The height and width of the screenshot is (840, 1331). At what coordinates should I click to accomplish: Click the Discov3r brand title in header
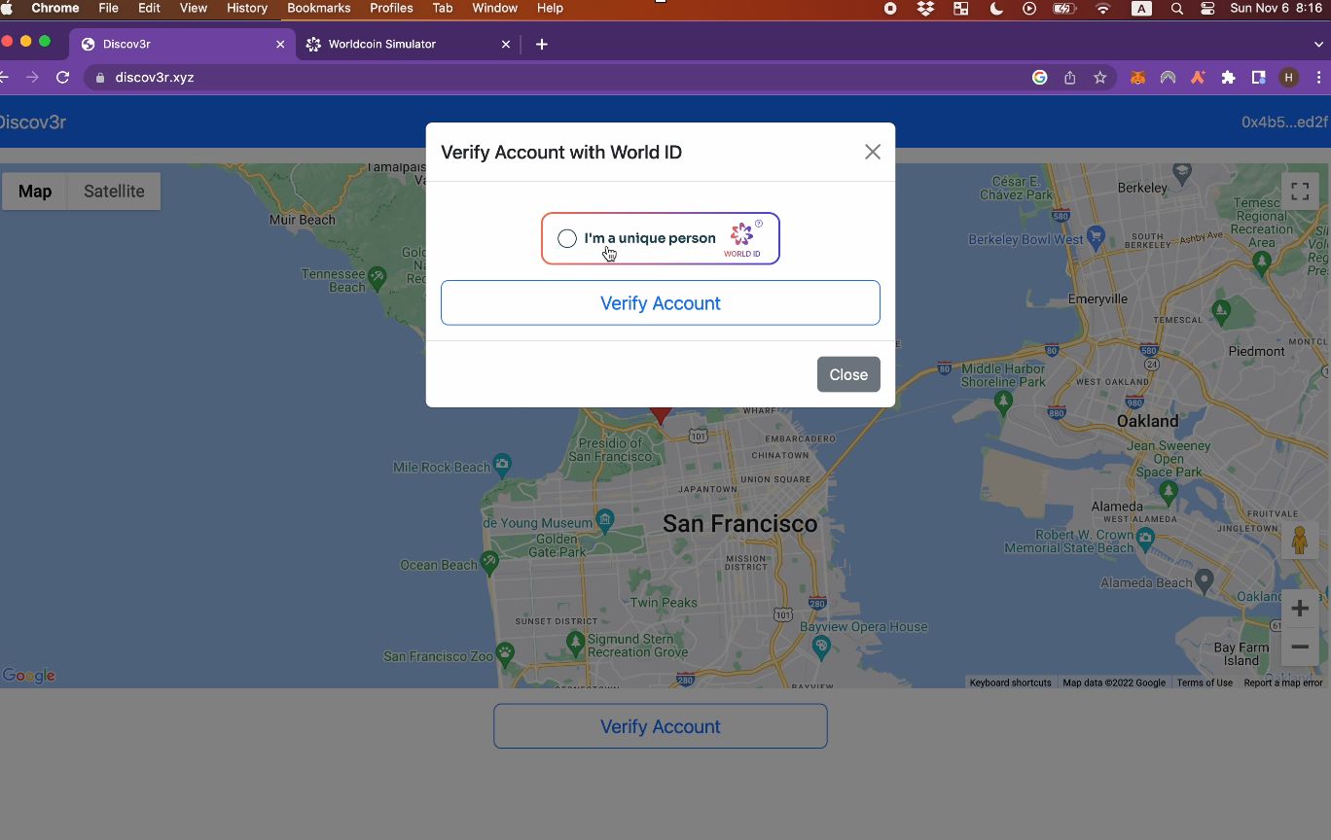pyautogui.click(x=31, y=122)
